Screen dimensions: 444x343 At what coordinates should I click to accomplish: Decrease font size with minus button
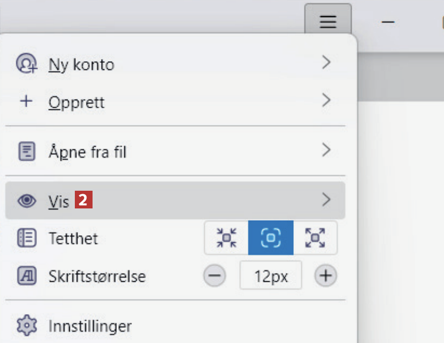215,276
